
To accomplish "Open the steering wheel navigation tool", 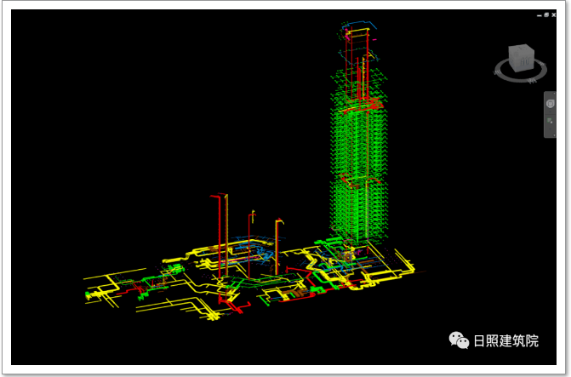I will pos(551,104).
